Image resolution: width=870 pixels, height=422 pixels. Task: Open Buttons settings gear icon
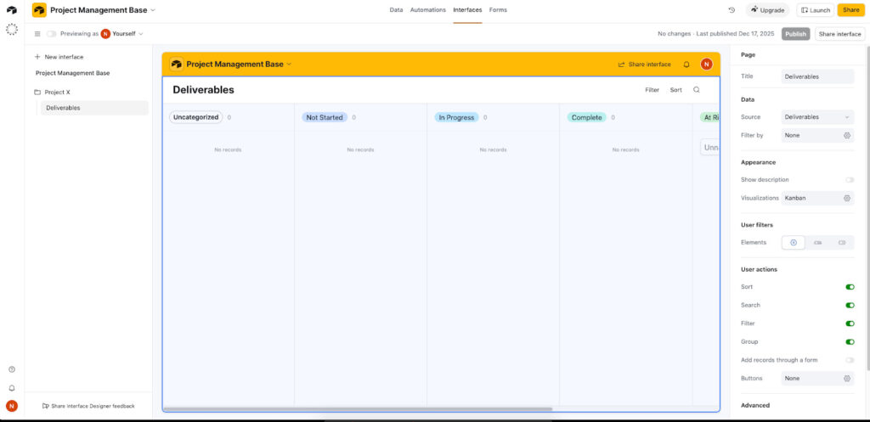[847, 378]
